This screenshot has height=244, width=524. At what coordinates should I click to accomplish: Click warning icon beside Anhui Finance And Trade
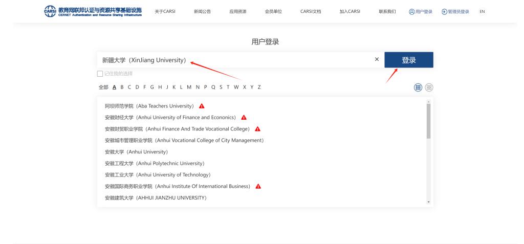257,129
